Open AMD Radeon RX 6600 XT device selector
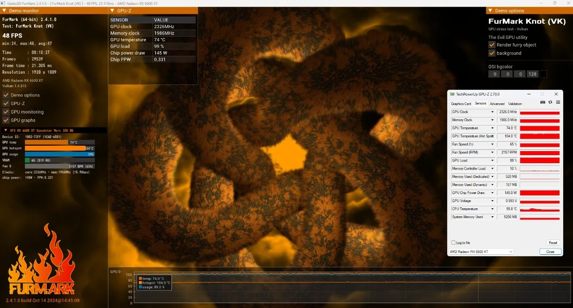Screen dimensions: 573x308 click(481, 252)
